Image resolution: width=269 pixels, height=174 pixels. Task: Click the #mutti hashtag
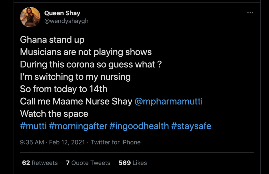coord(33,126)
